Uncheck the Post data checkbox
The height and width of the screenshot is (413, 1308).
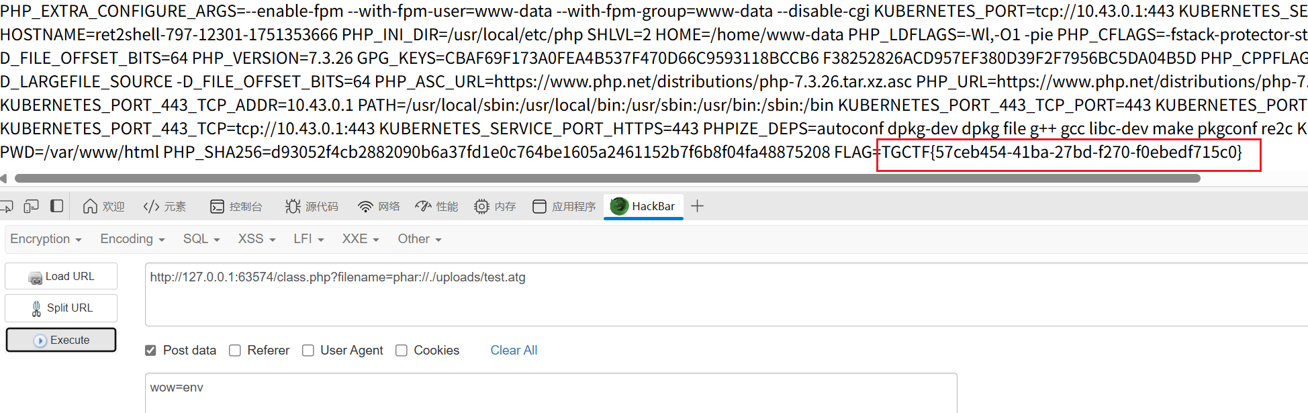[x=150, y=351]
